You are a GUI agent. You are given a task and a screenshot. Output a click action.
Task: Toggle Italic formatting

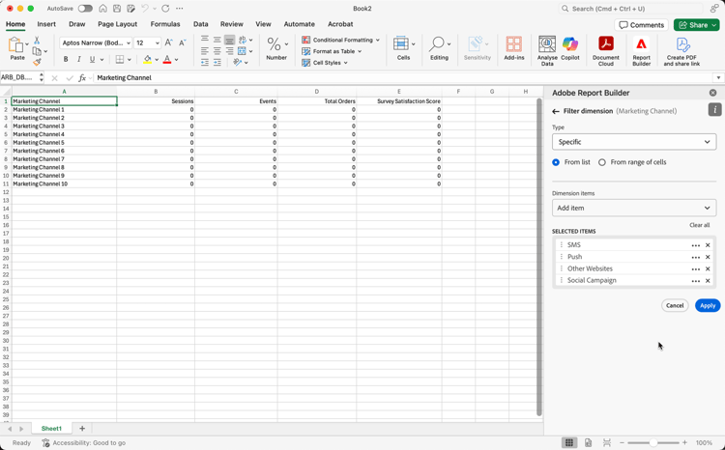pyautogui.click(x=79, y=59)
